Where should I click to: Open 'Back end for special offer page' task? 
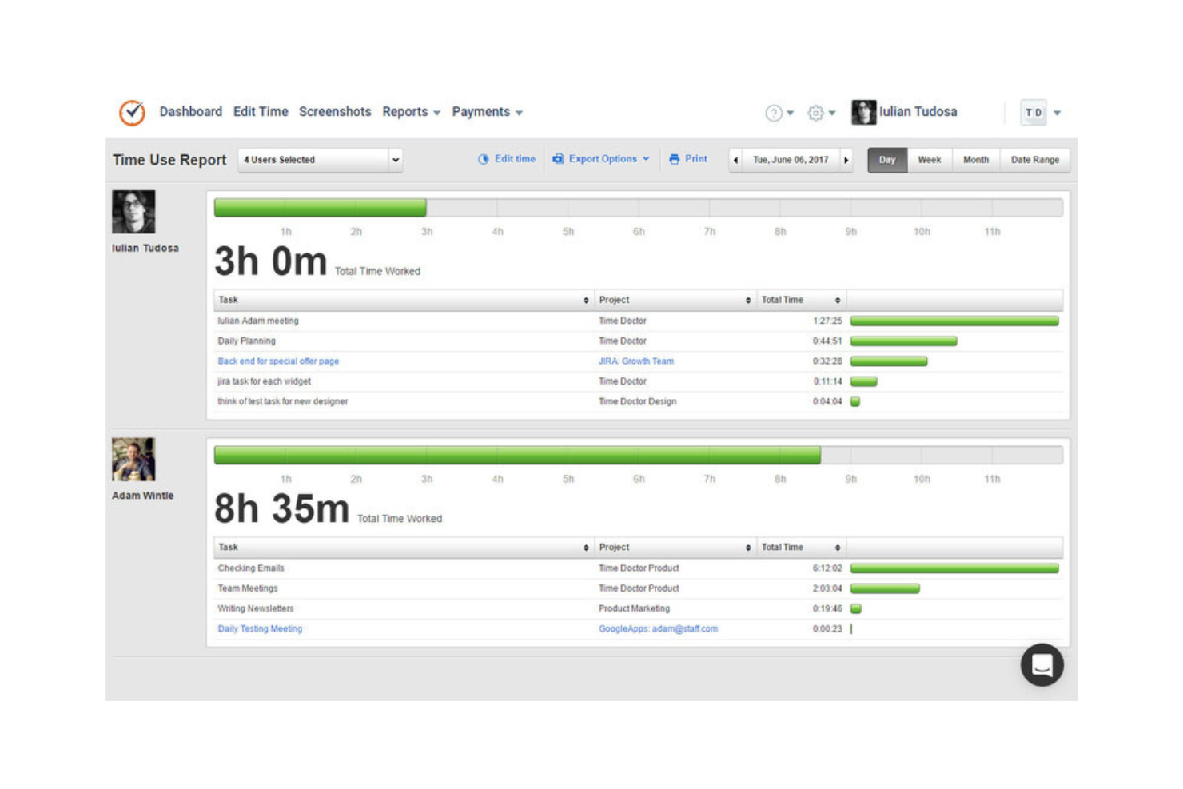pos(278,361)
